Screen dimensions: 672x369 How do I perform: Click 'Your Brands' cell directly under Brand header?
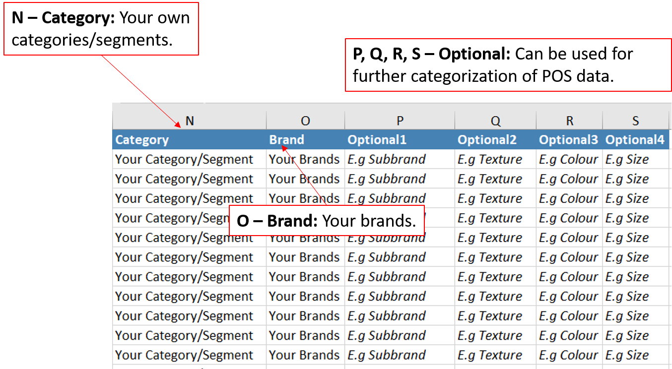pos(305,159)
